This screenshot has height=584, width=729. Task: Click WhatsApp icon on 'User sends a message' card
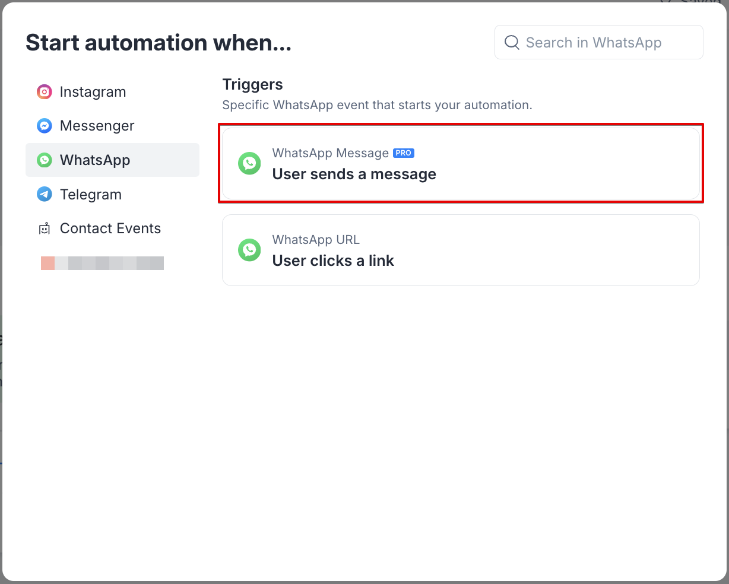(249, 163)
